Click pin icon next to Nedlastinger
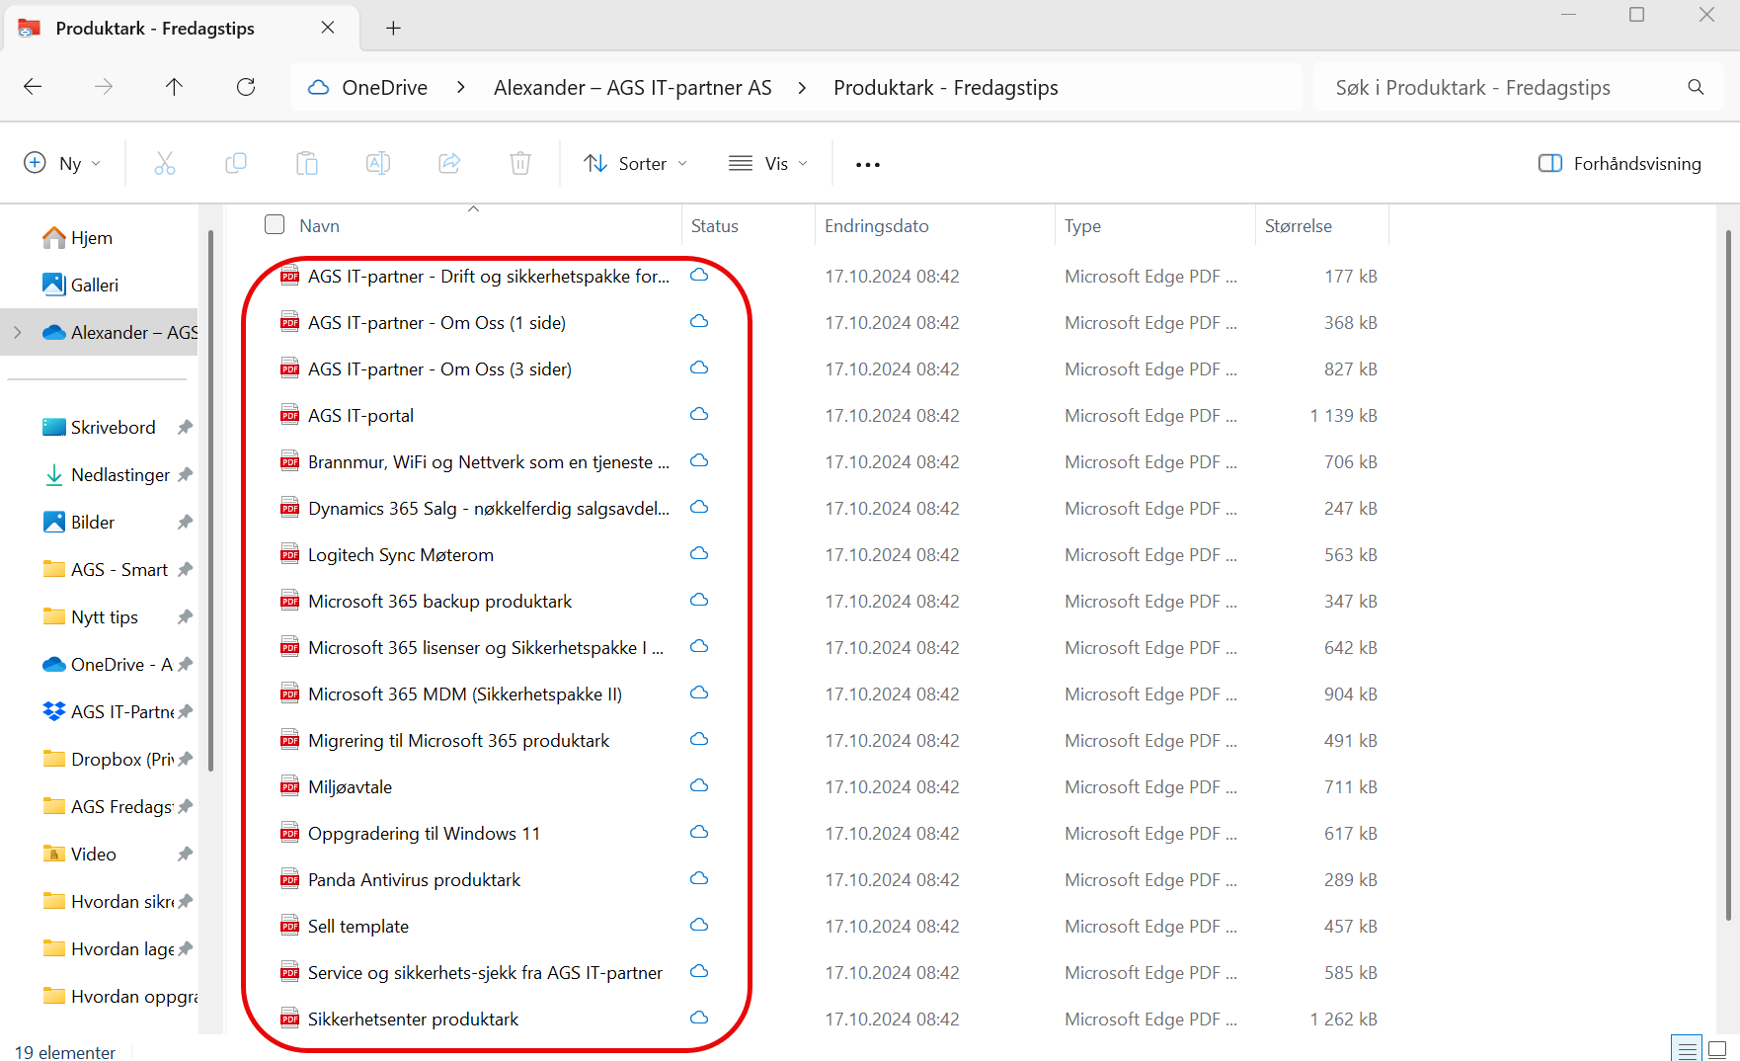 (185, 474)
